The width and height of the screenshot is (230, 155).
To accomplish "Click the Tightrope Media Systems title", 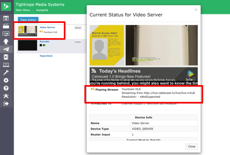I will 40,5.
